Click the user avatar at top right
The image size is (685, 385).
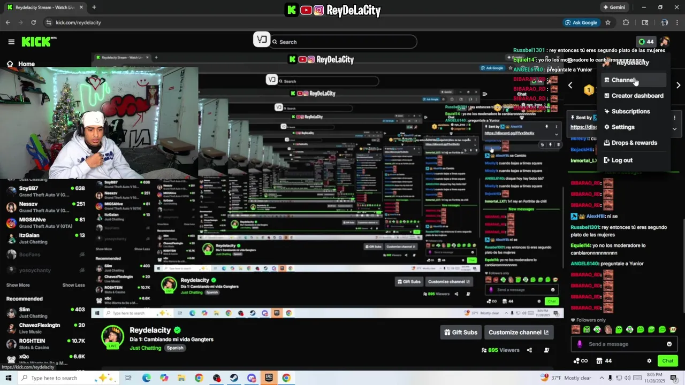coord(664,42)
